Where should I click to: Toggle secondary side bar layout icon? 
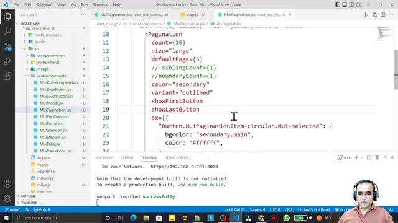click(351, 5)
